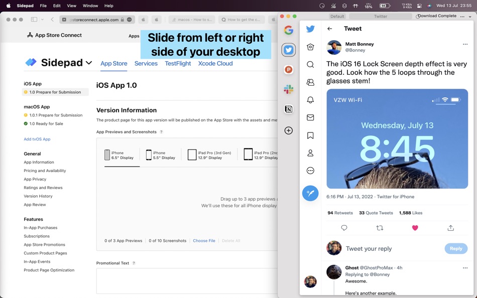
Task: Open the Window menu
Action: tap(90, 6)
